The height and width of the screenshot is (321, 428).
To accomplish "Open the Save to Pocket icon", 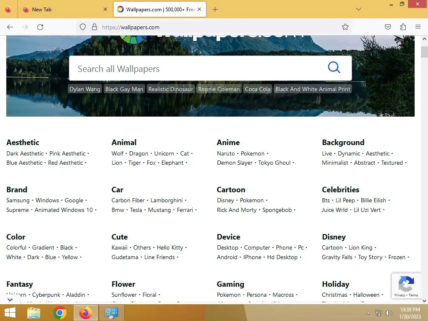I will [387, 27].
